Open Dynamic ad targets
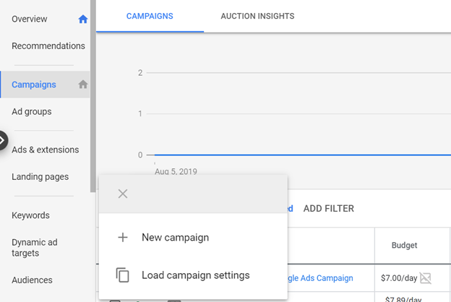The height and width of the screenshot is (302, 451). coord(35,248)
